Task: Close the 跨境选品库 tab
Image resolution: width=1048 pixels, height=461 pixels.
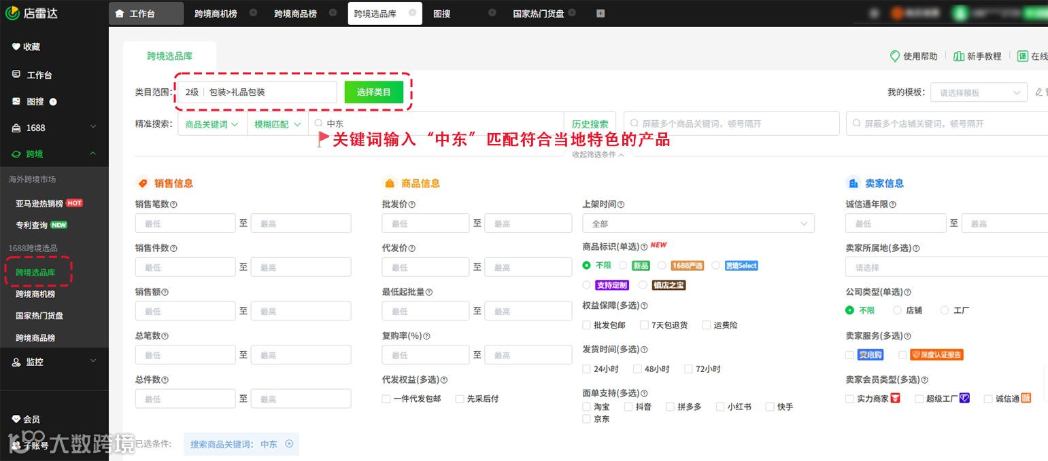Action: click(412, 13)
